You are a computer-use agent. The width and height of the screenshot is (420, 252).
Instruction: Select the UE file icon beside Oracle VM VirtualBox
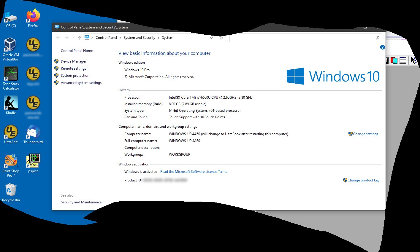point(33,45)
